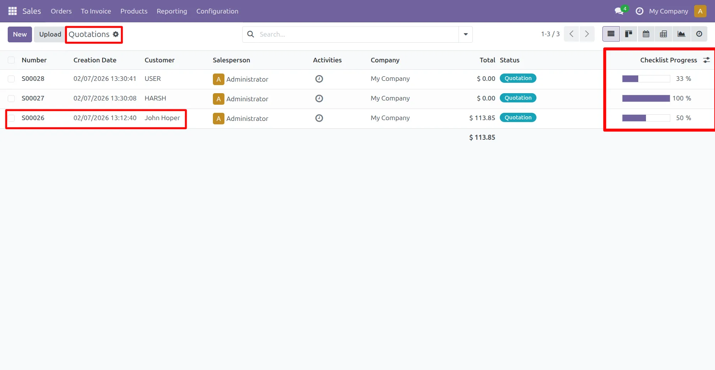Open the messages conversation icon
This screenshot has width=715, height=370.
[x=619, y=11]
